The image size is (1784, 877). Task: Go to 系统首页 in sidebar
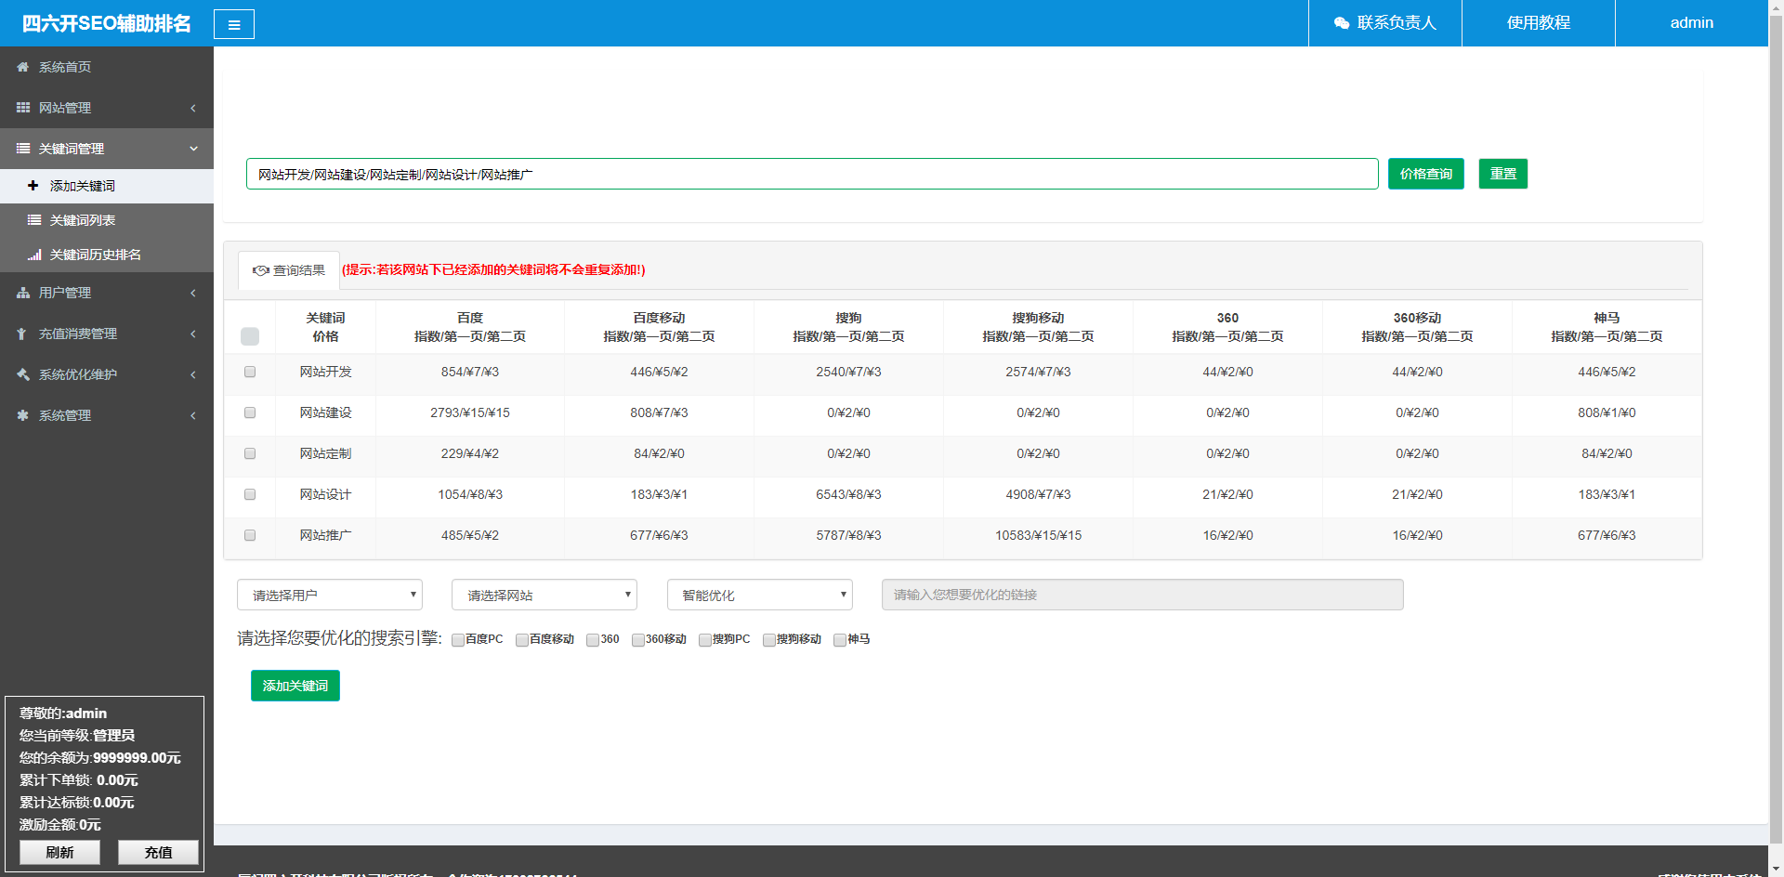point(107,67)
